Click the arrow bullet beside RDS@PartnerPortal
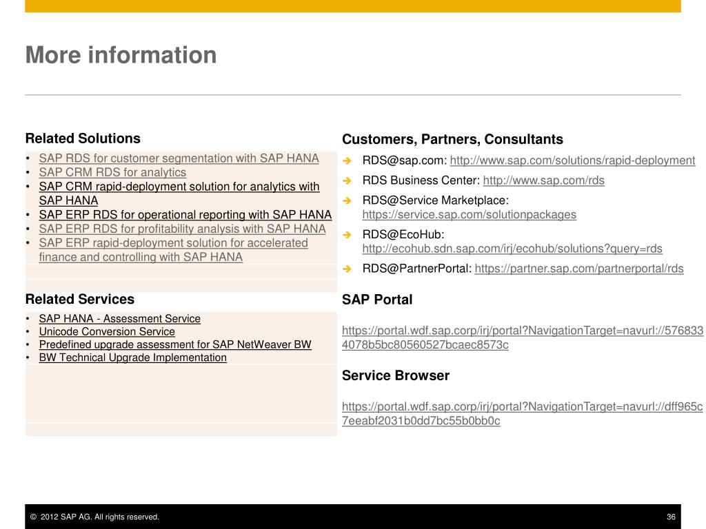Screen dimensions: 706x529 point(347,269)
